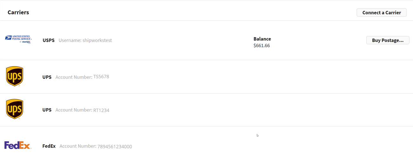The width and height of the screenshot is (413, 165).
Task: Open the Connect a Carrier dialog
Action: 382,13
